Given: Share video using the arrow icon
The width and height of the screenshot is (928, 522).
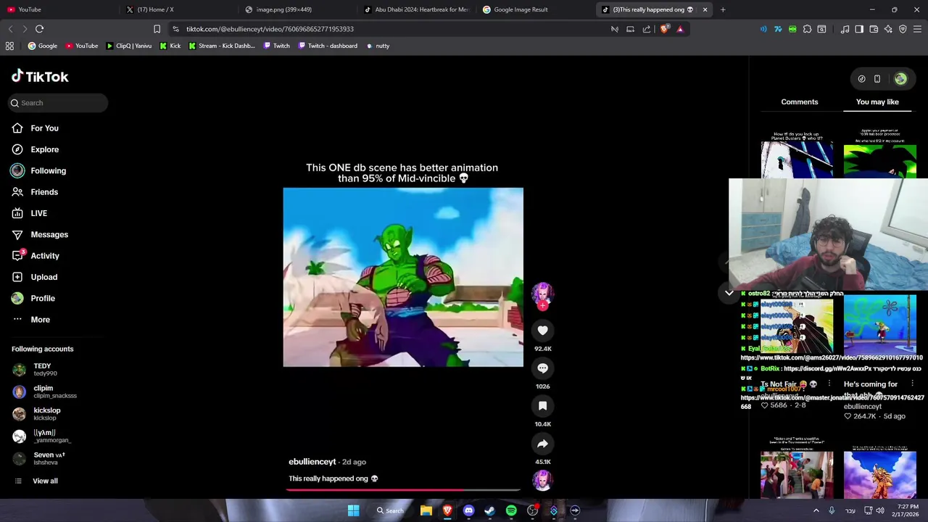Looking at the screenshot, I should 542,444.
